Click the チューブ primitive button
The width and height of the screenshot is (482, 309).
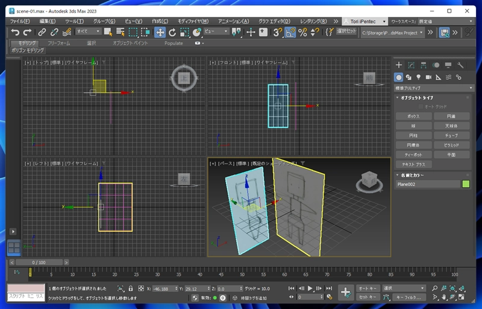tap(451, 135)
